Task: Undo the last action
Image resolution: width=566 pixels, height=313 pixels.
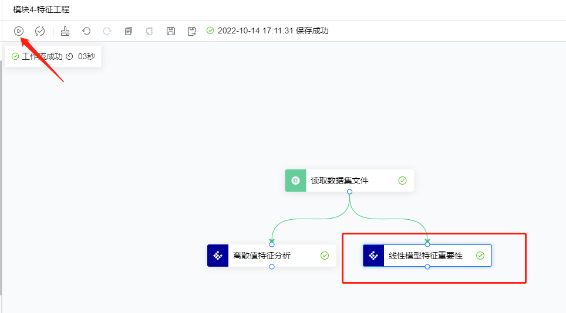Action: (86, 31)
